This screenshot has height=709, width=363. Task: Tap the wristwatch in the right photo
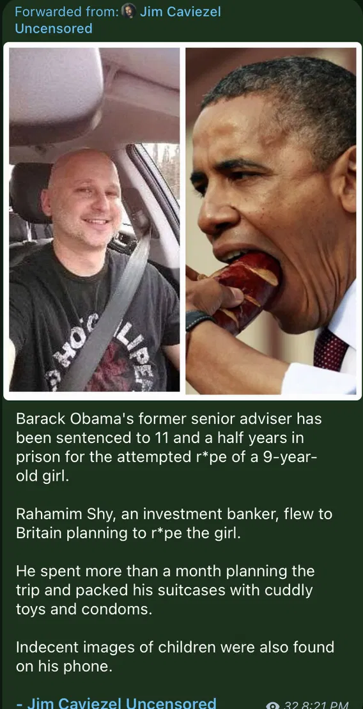coord(200,320)
